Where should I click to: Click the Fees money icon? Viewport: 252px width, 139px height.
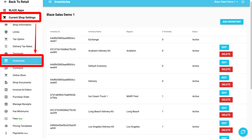tap(6, 119)
